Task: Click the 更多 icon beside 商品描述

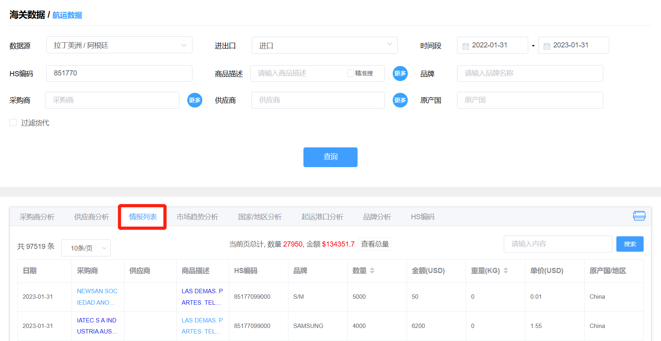Action: (400, 73)
